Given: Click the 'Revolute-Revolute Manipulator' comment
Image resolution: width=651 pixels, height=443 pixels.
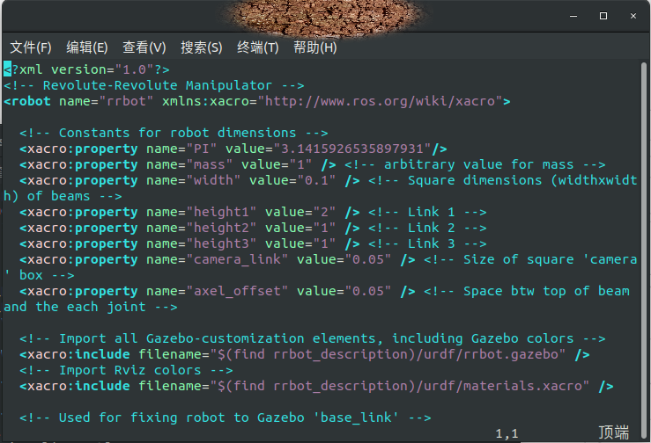Looking at the screenshot, I should pyautogui.click(x=154, y=85).
